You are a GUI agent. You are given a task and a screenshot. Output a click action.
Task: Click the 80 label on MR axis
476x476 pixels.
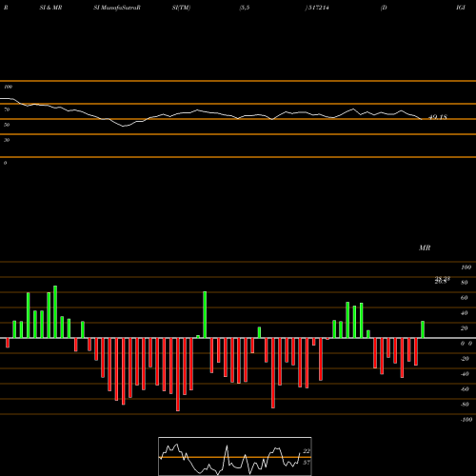(x=465, y=283)
